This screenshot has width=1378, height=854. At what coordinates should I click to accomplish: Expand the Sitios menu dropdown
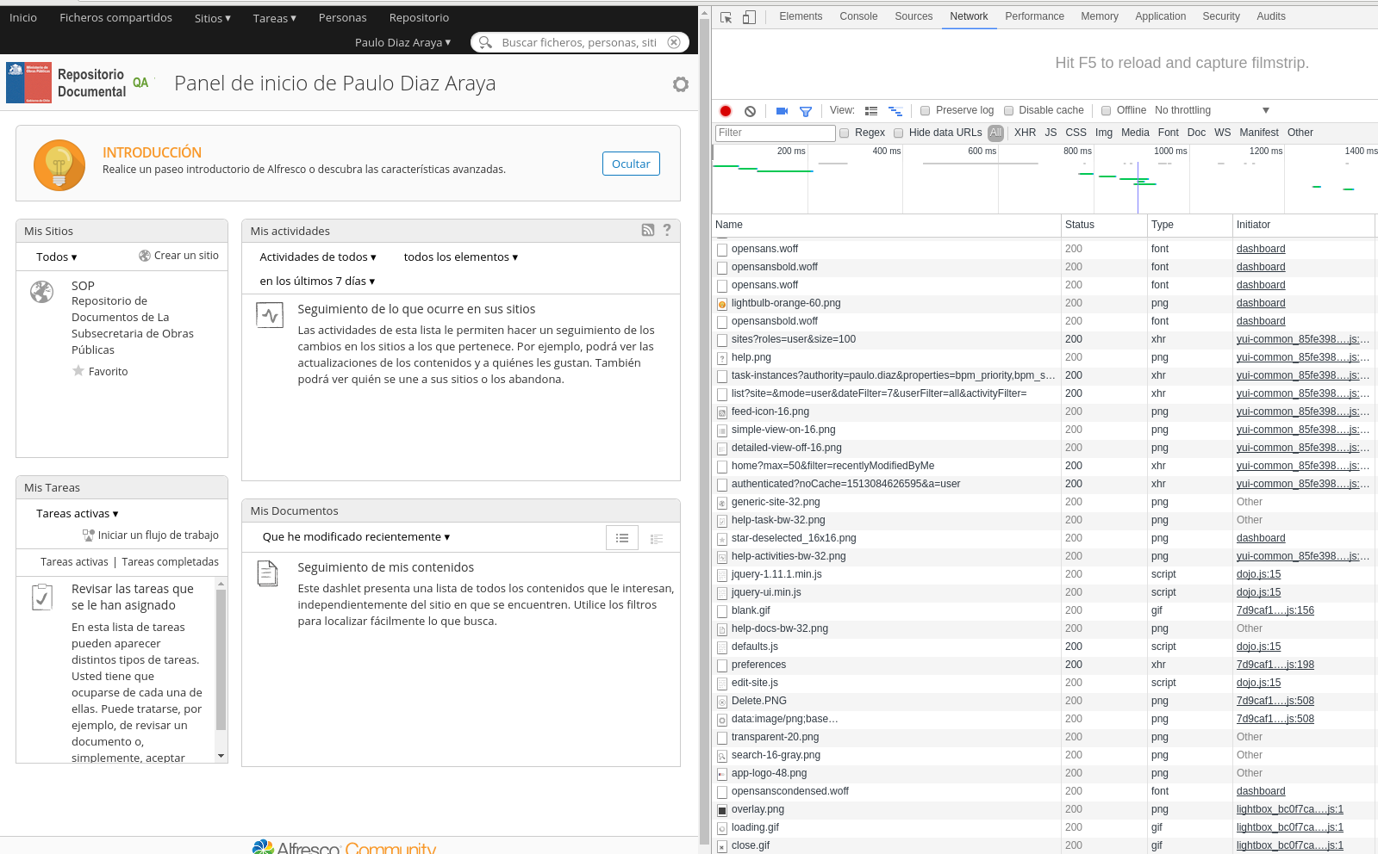(x=212, y=18)
